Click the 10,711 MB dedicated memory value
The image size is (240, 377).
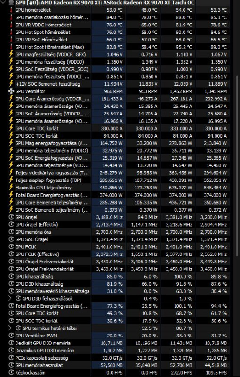(x=112, y=343)
